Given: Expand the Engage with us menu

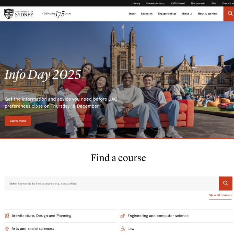Looking at the screenshot, I should pyautogui.click(x=167, y=14).
